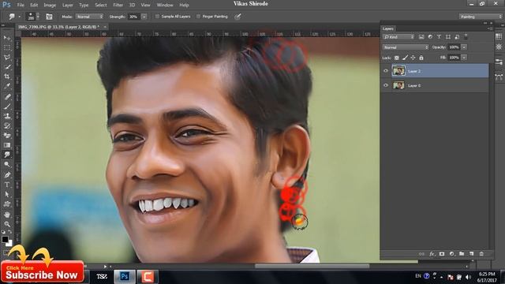Toggle lock position
The image size is (505, 284).
pos(413,58)
